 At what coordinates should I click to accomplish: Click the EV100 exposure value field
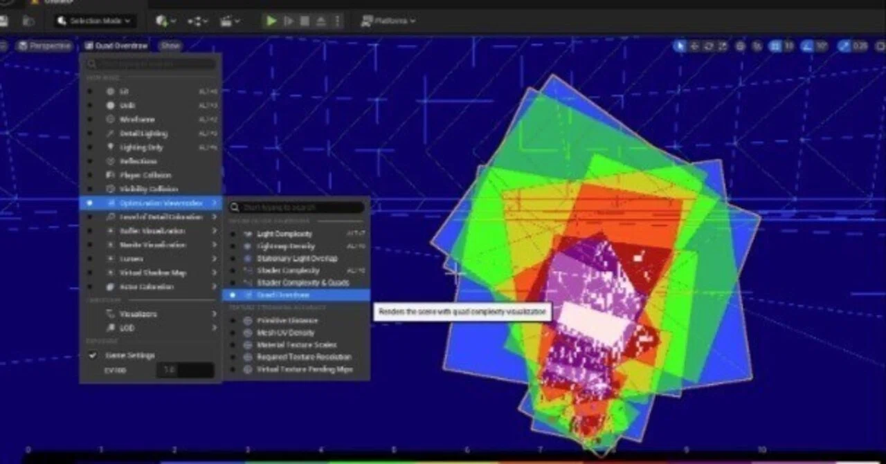coord(185,370)
